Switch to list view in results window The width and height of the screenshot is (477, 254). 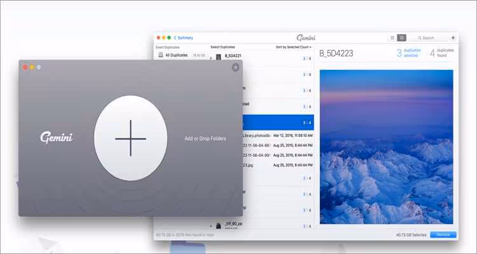click(401, 38)
